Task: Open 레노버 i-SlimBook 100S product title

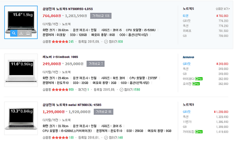Action: 60,57
